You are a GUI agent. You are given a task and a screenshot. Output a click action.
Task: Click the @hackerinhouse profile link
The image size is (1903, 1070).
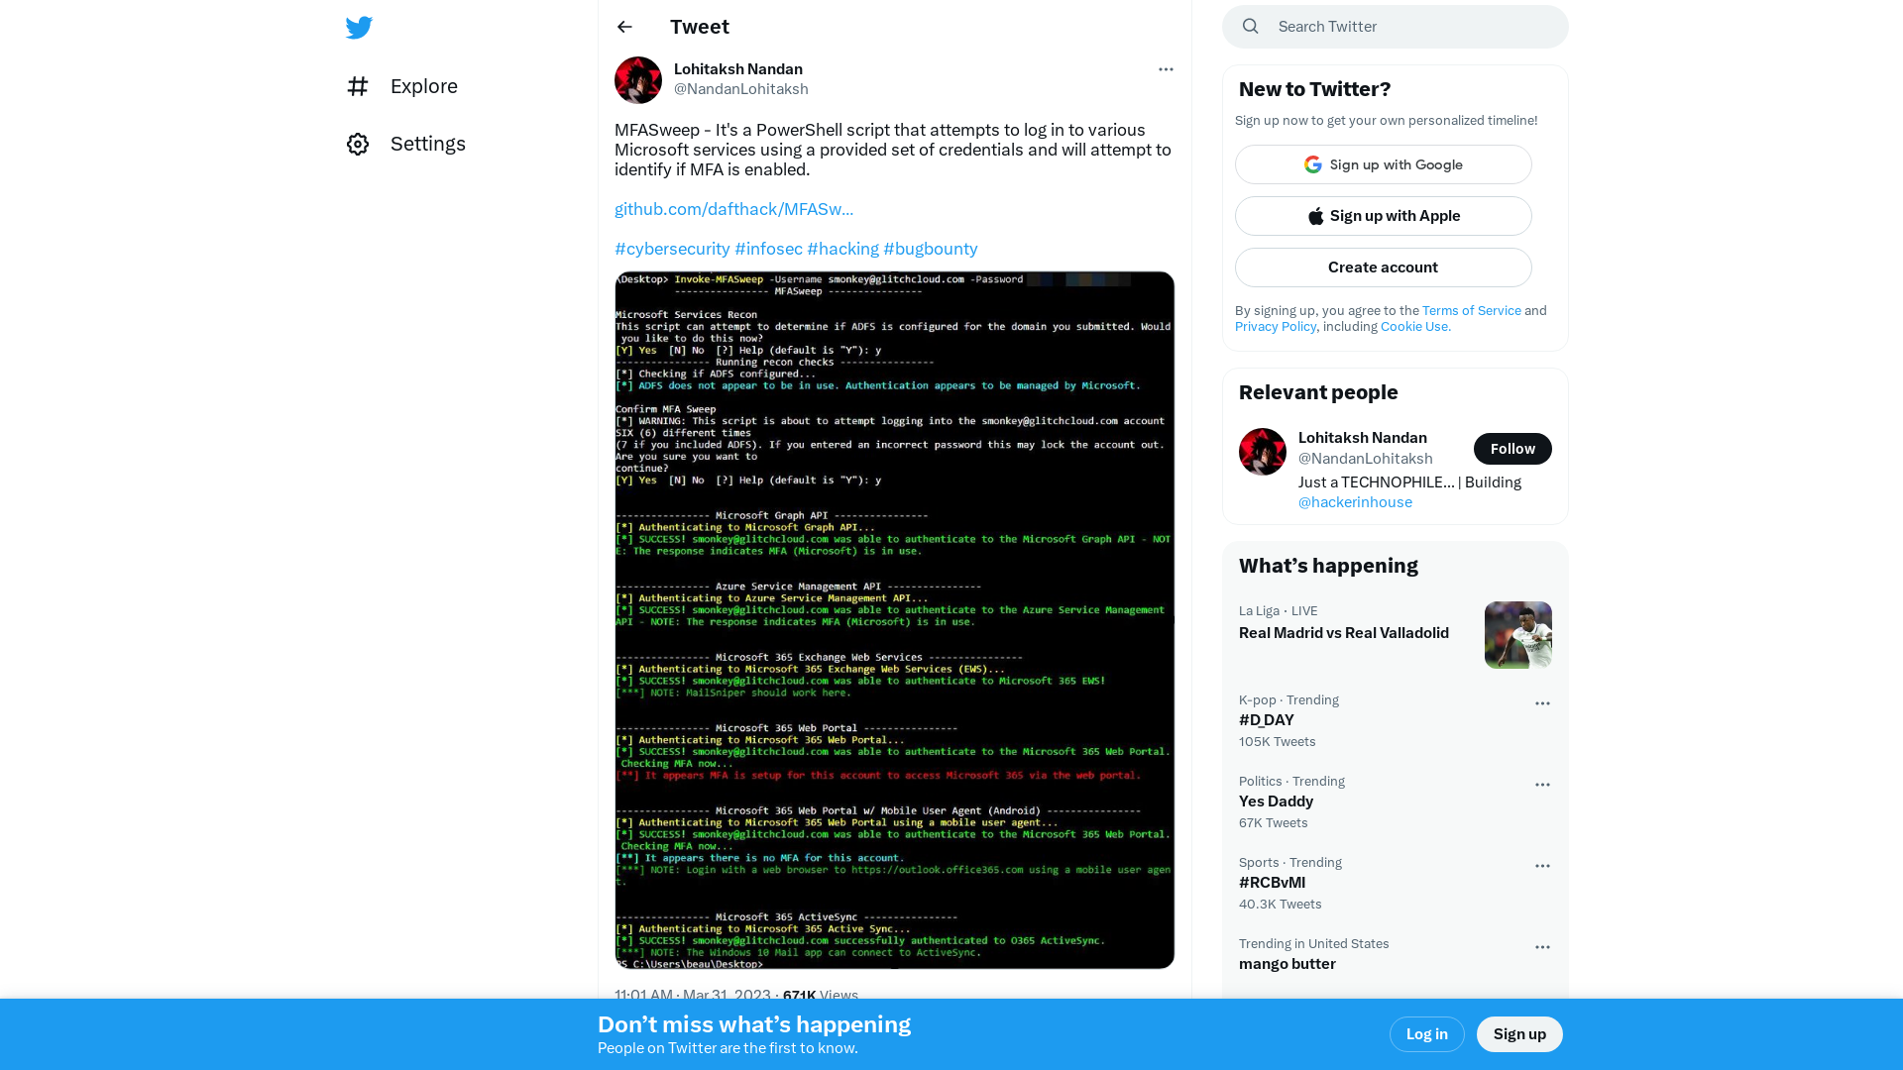click(x=1355, y=501)
